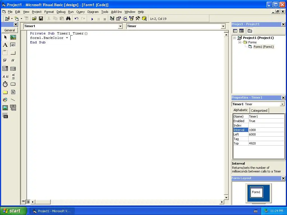The width and height of the screenshot is (287, 215).
Task: Select the CheckBox control tool
Action: (5, 60)
